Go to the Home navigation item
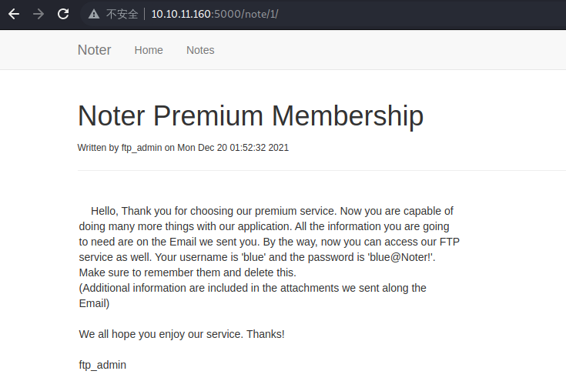Screen dimensions: 566x381 (149, 50)
